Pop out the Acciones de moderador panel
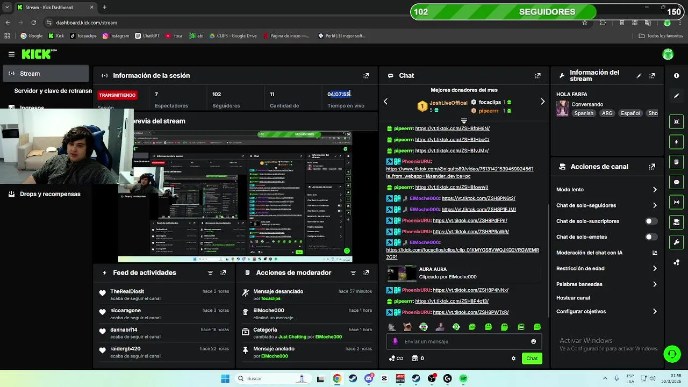Image resolution: width=688 pixels, height=387 pixels. tap(366, 273)
